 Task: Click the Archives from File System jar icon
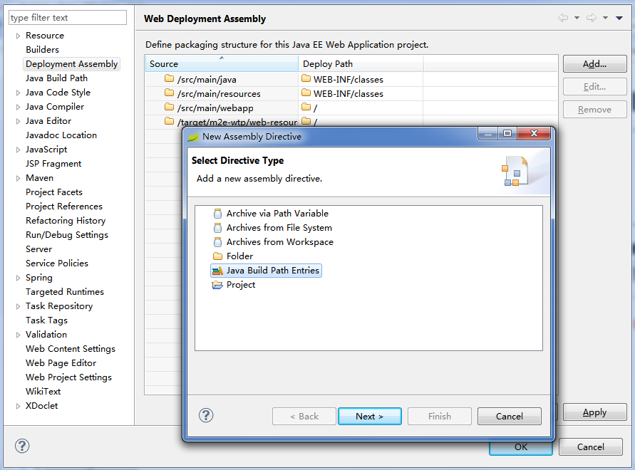(x=218, y=228)
